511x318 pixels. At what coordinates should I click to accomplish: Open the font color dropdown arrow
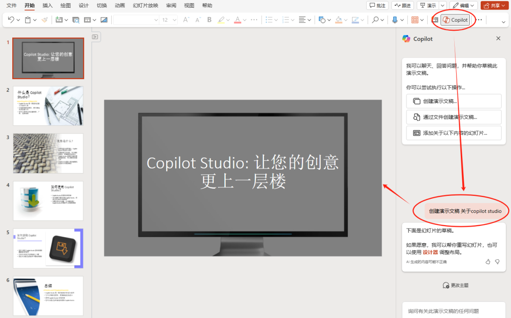coord(245,20)
